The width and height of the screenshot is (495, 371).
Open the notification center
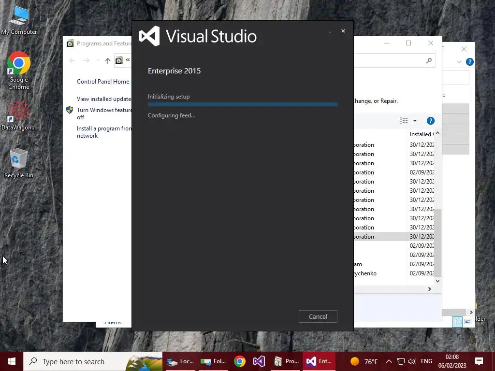[x=479, y=361]
